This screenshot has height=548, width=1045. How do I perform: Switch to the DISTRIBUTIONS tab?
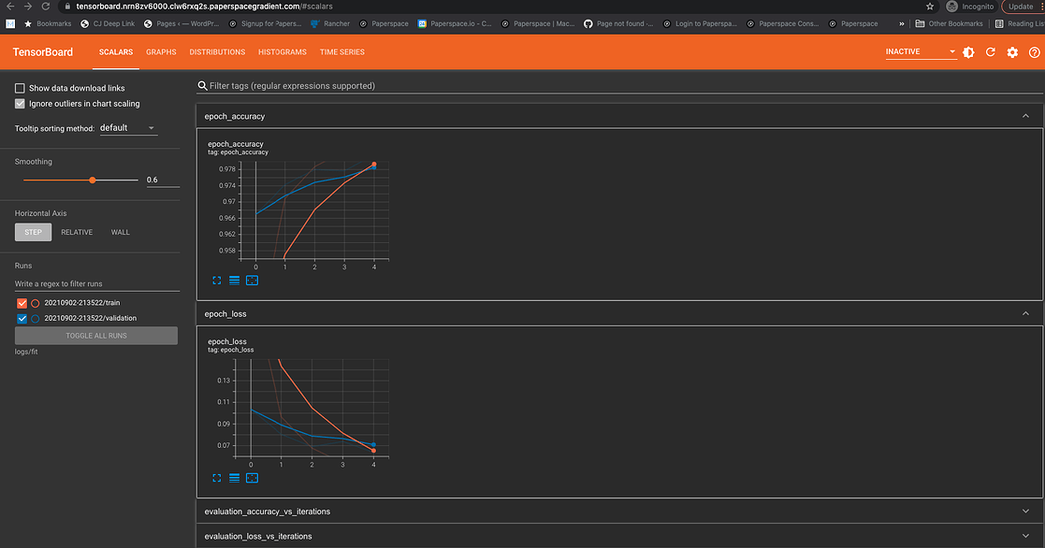coord(217,52)
